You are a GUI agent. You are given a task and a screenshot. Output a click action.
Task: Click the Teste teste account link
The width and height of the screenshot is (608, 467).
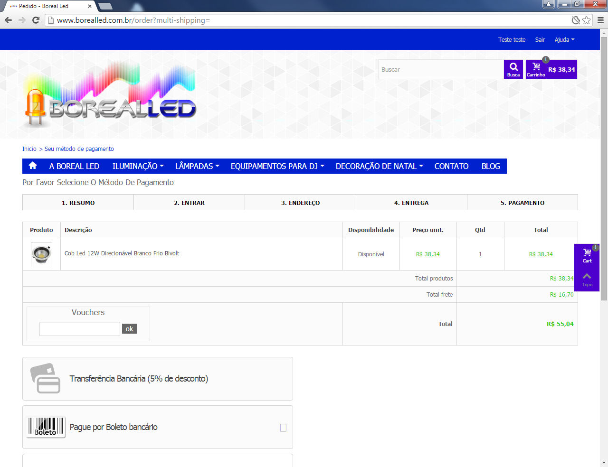pos(512,39)
